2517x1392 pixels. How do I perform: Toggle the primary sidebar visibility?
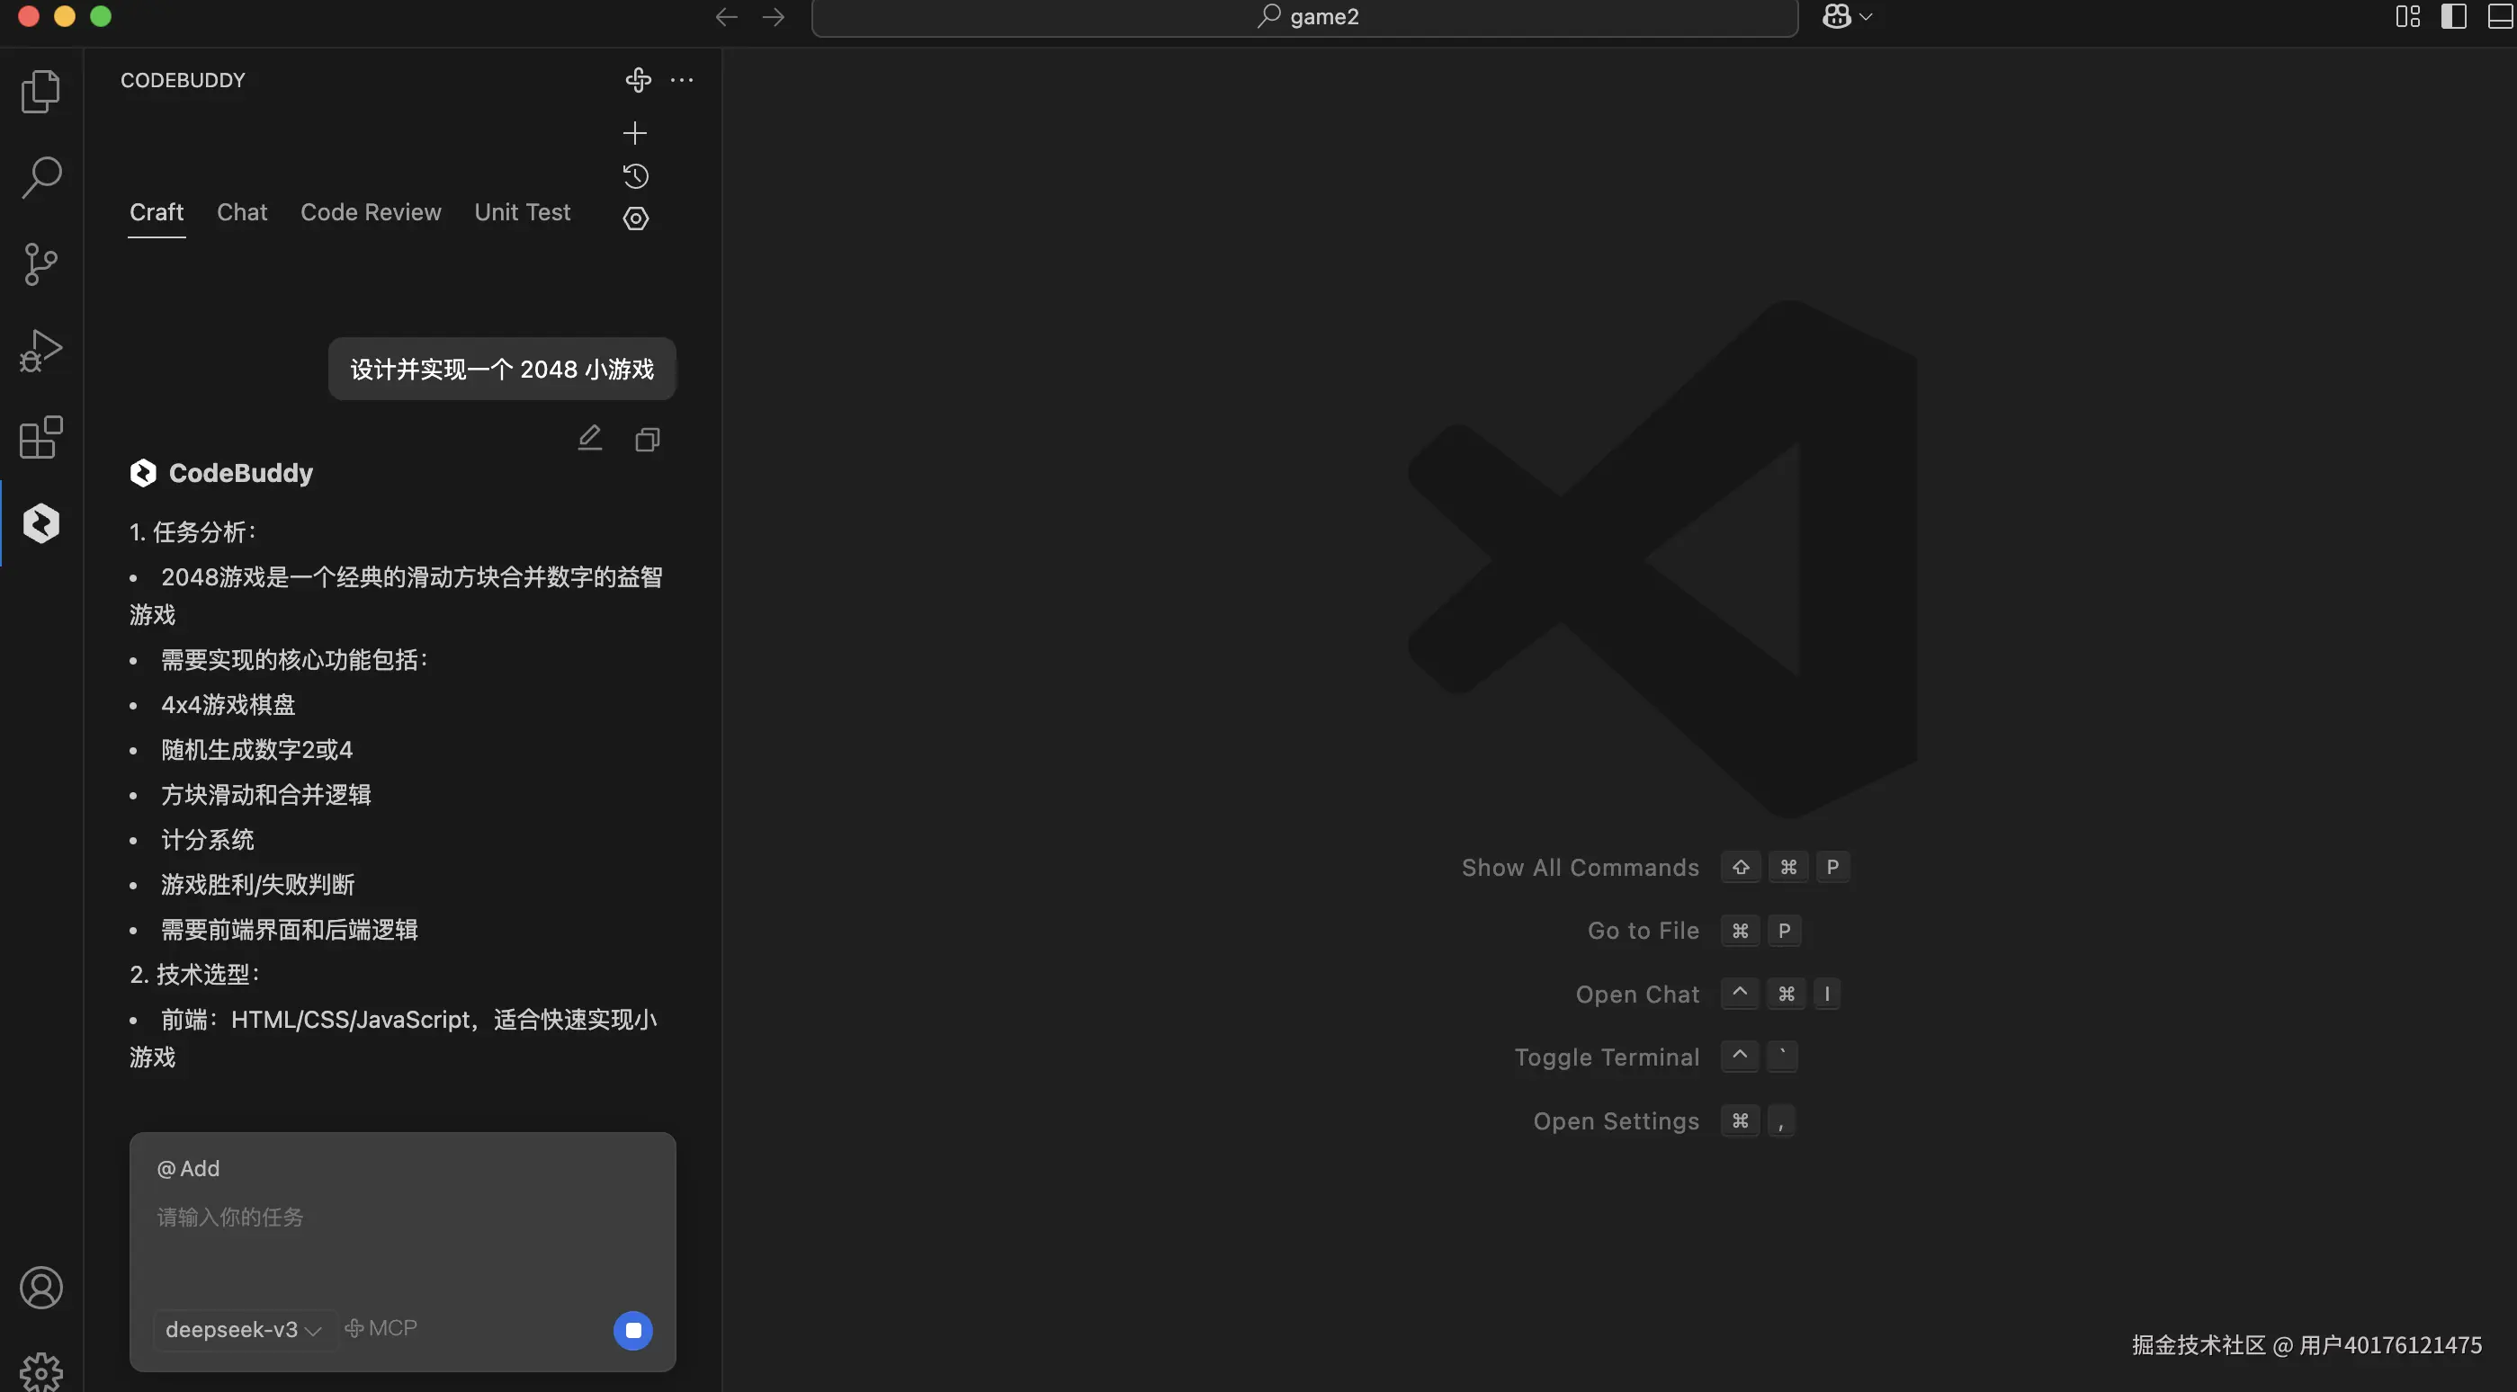(2453, 16)
